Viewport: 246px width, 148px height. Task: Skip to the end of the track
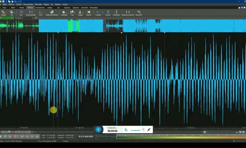pos(37,136)
